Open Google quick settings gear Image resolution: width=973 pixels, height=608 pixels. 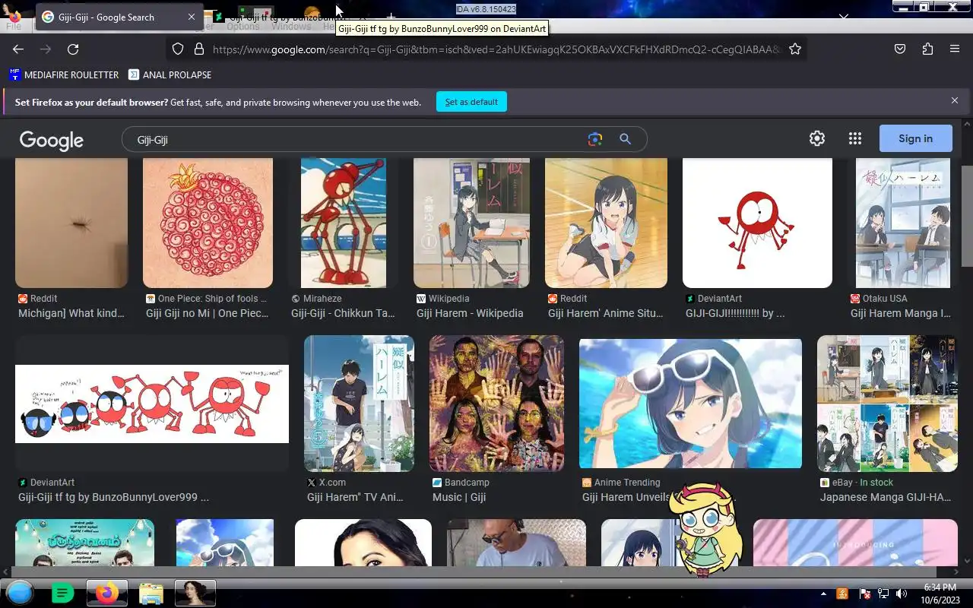[817, 138]
